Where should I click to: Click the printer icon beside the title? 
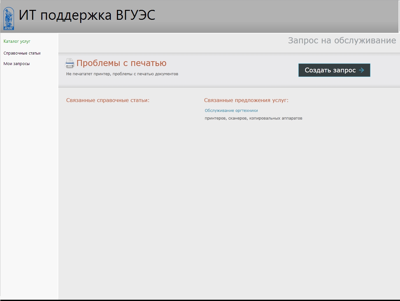tap(70, 63)
